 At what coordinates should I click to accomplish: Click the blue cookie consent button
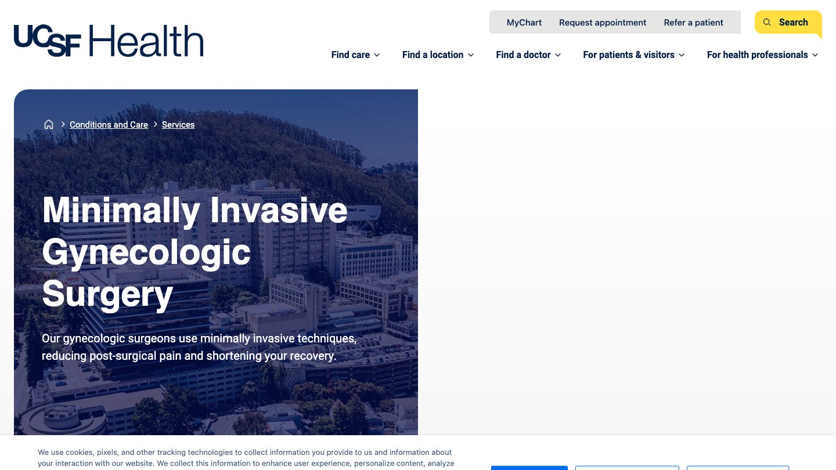529,468
